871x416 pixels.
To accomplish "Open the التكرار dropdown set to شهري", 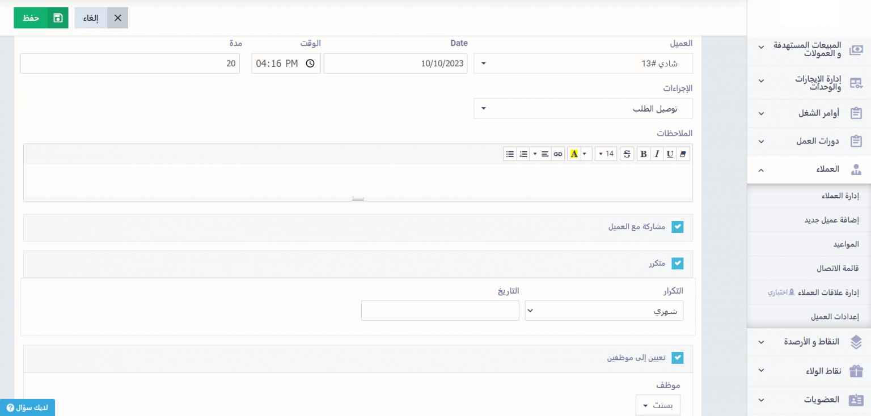I will click(x=604, y=311).
